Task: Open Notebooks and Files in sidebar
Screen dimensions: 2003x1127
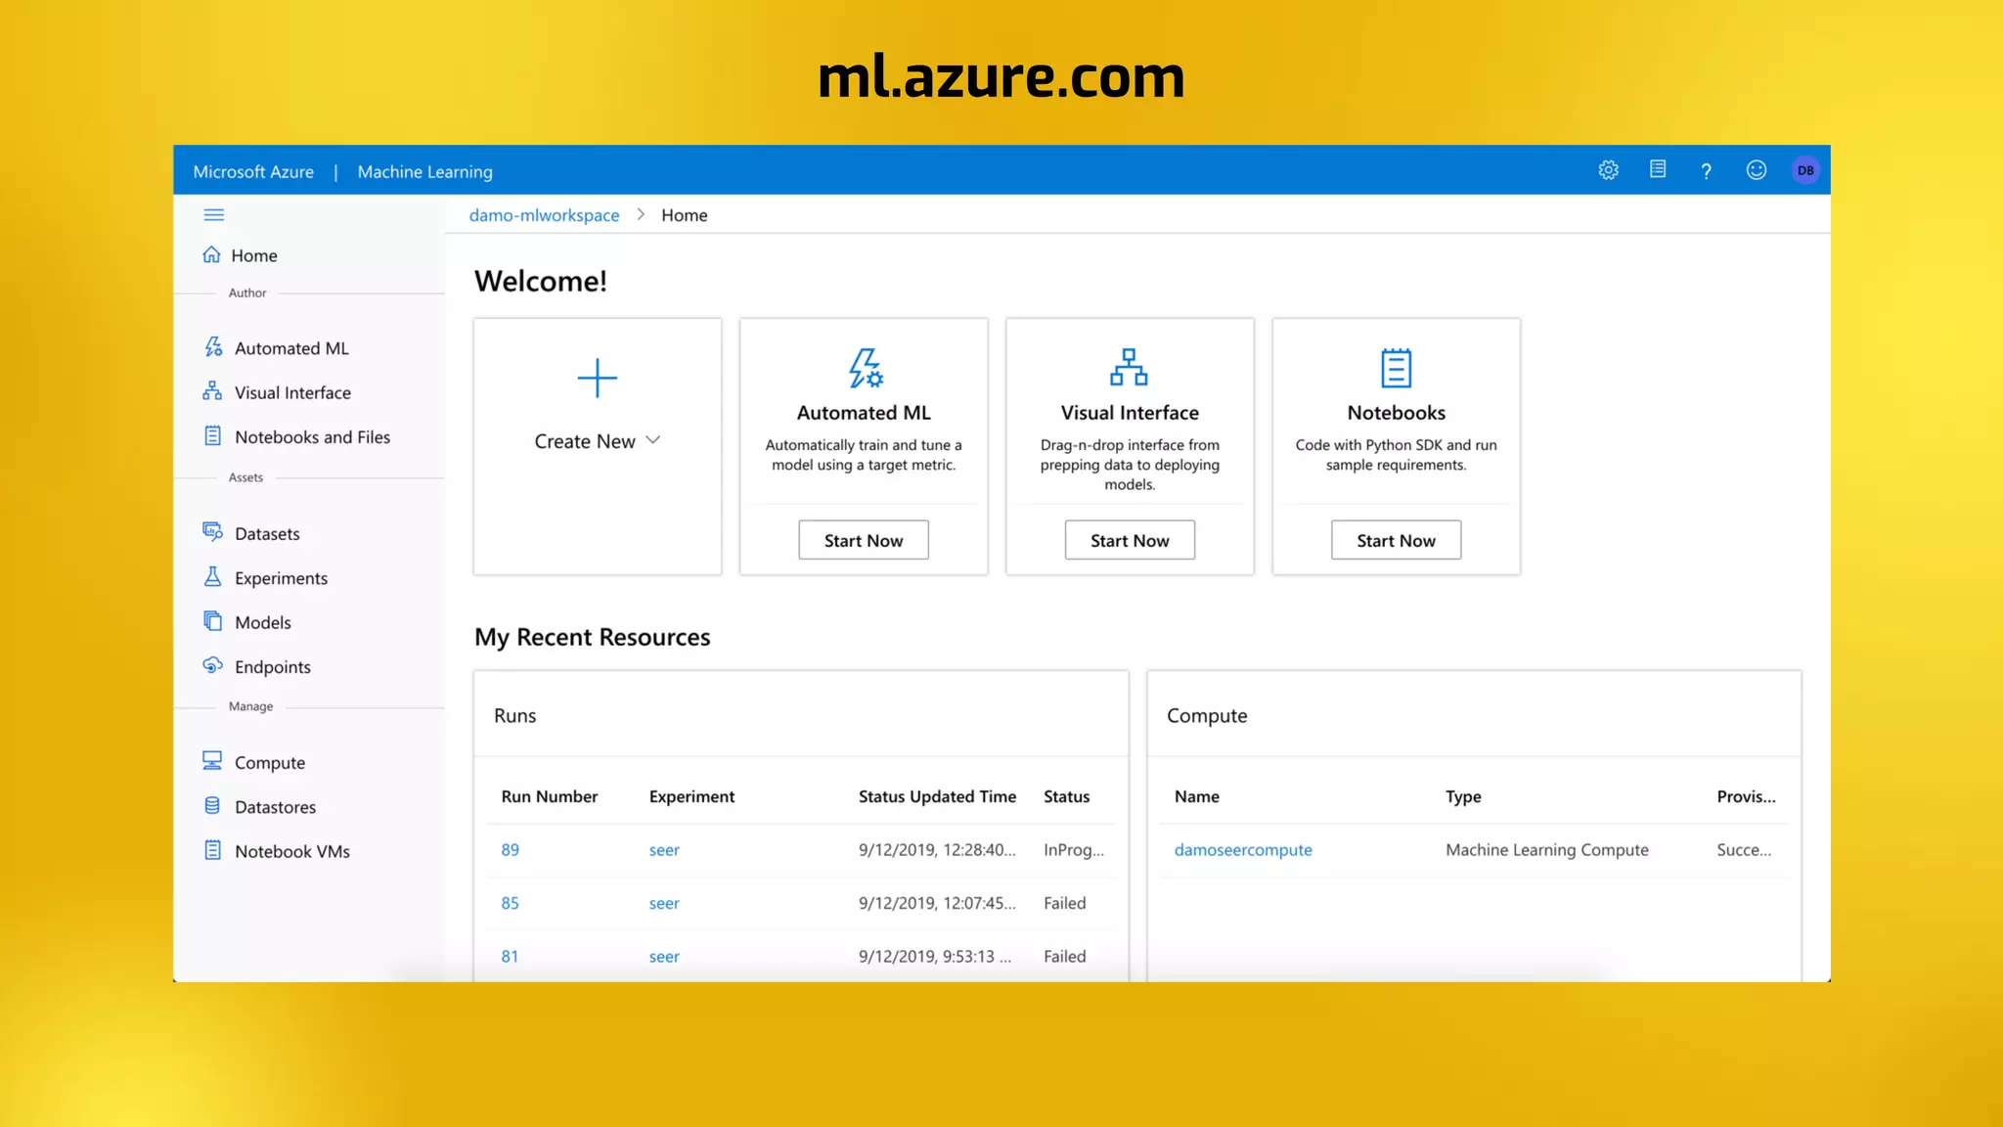Action: coord(312,437)
